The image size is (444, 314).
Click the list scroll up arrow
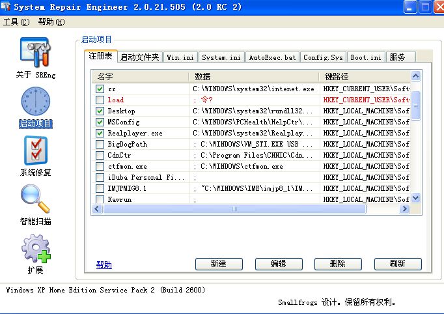tap(416, 76)
